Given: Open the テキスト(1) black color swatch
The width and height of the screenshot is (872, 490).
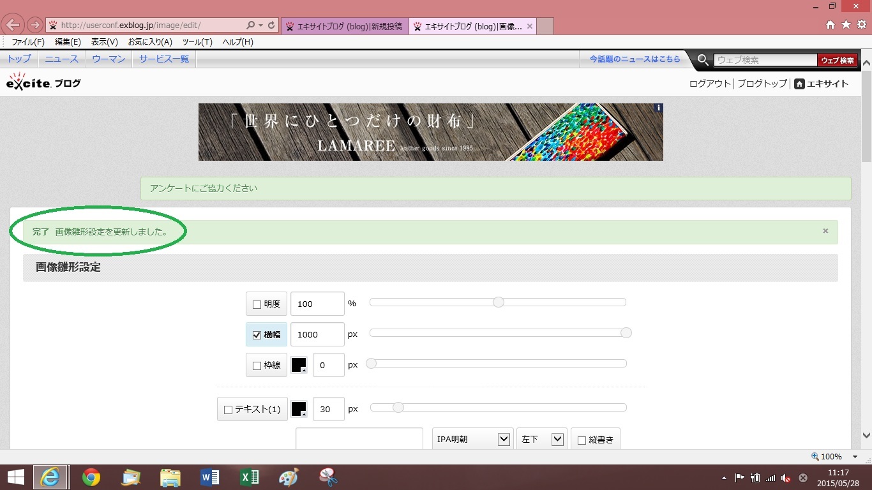Looking at the screenshot, I should [299, 409].
